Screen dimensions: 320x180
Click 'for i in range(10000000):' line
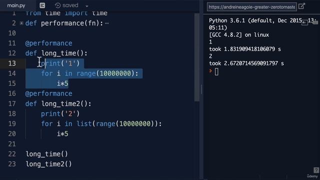tap(89, 73)
